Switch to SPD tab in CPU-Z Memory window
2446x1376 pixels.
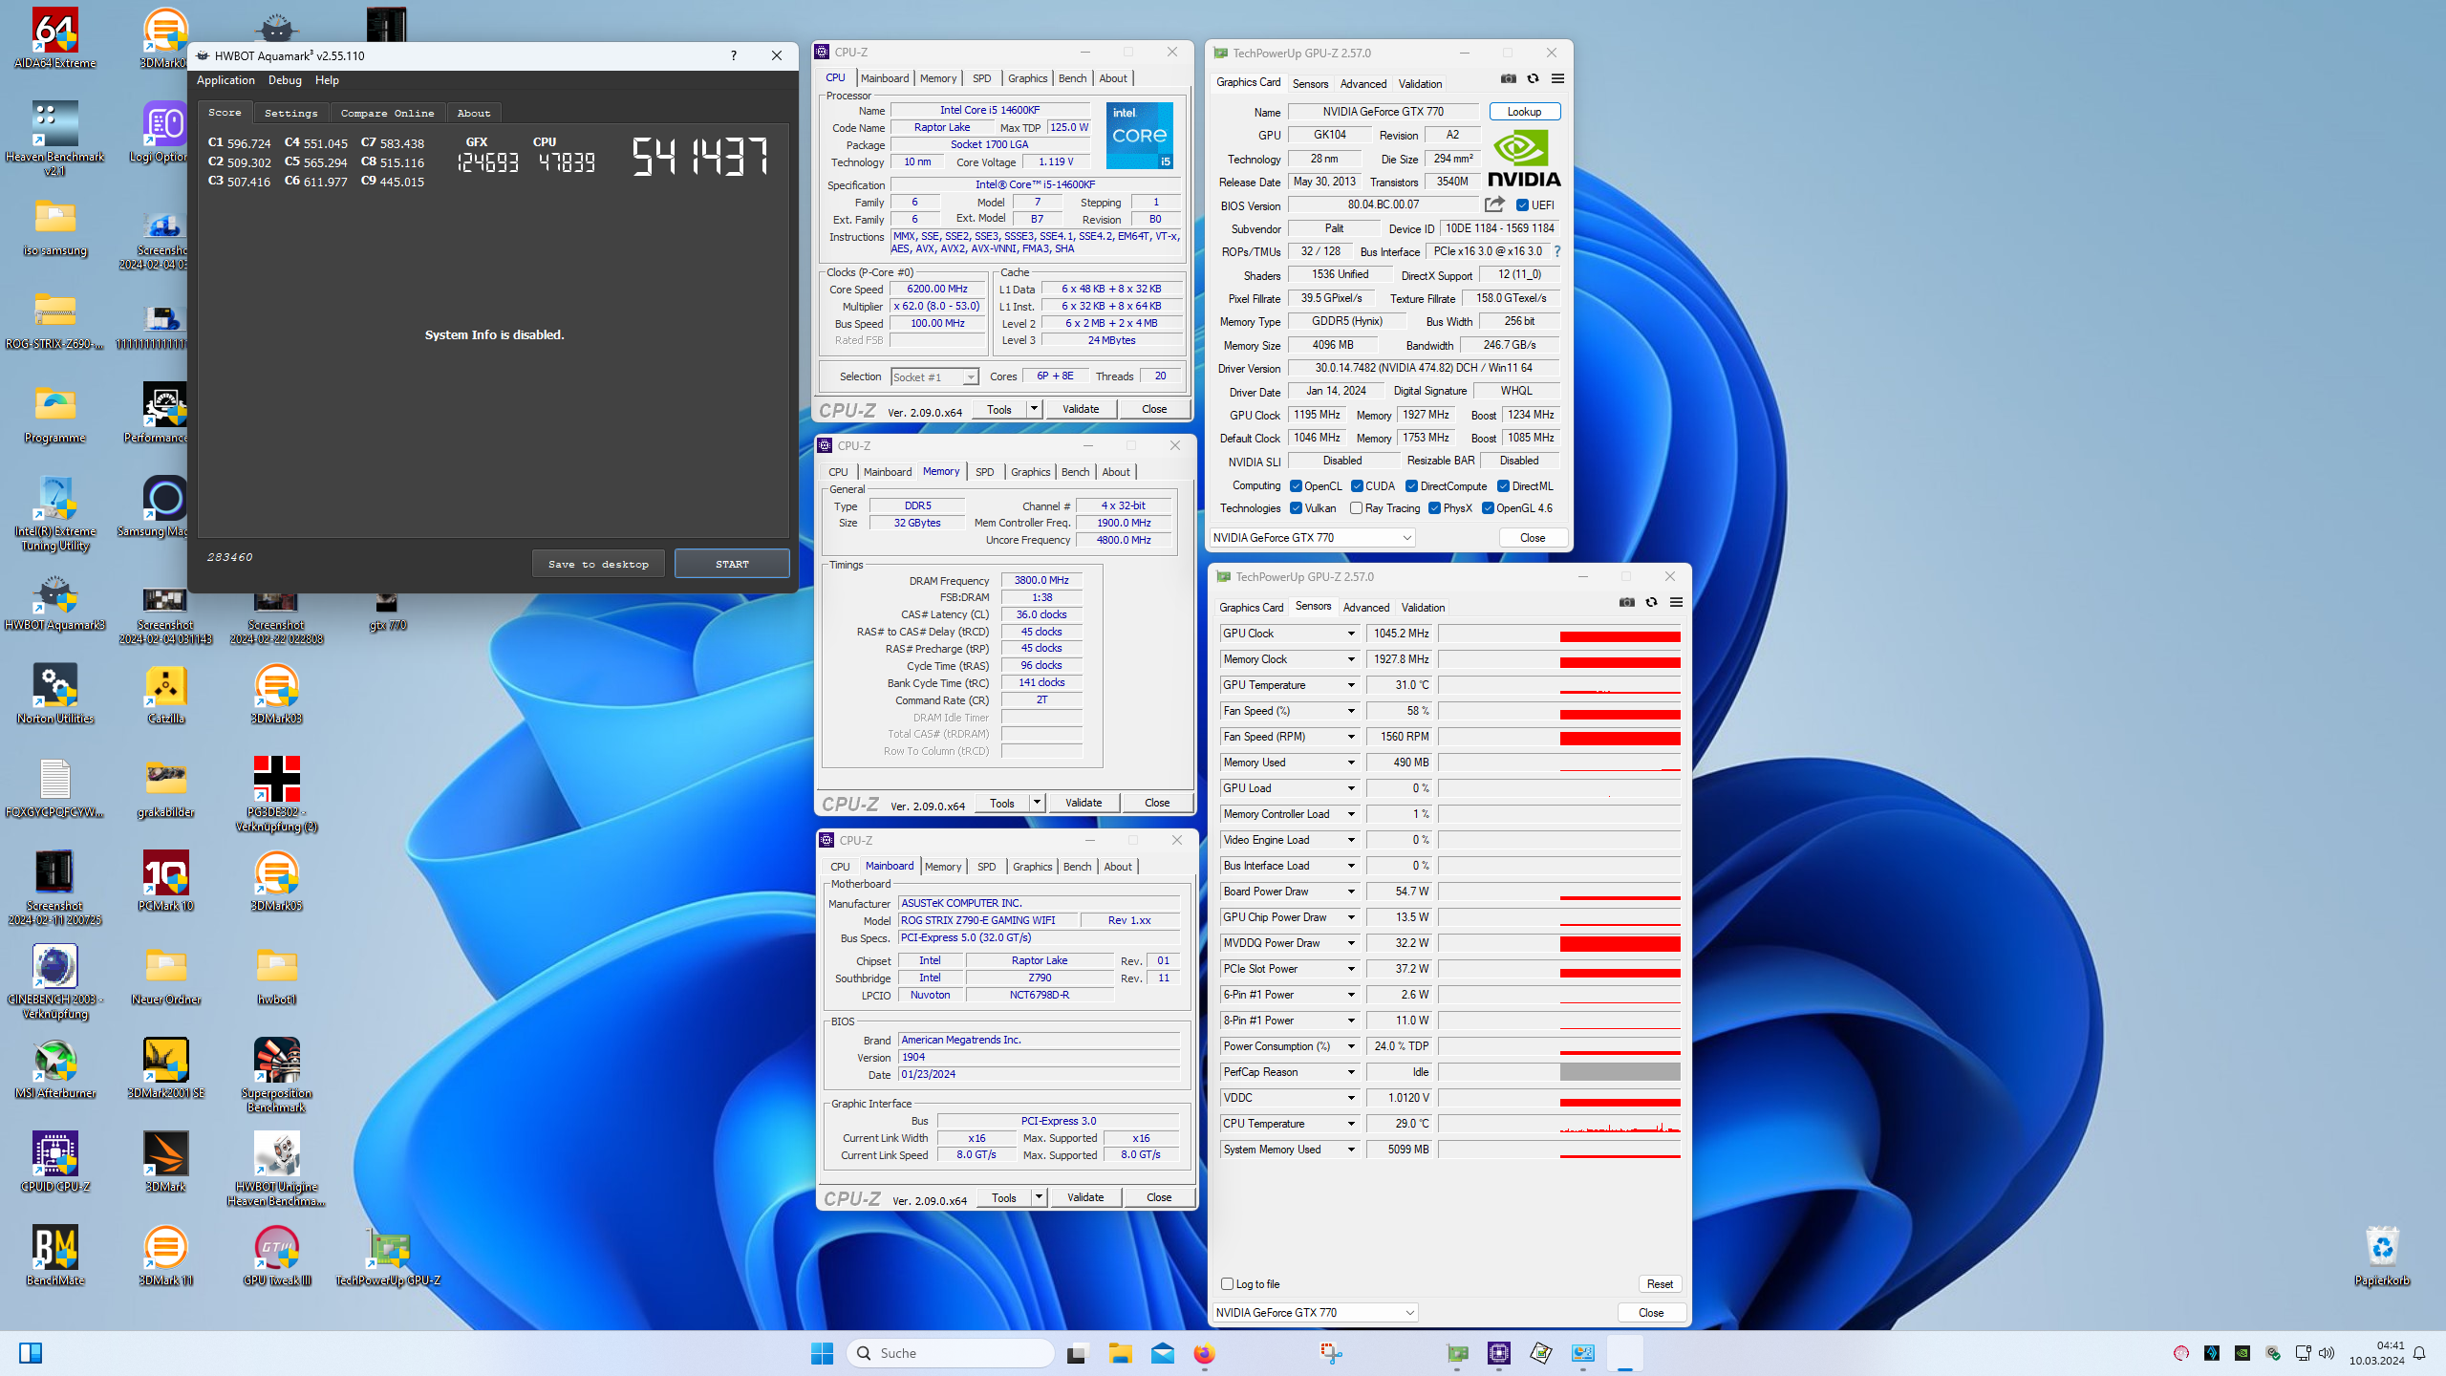984,472
